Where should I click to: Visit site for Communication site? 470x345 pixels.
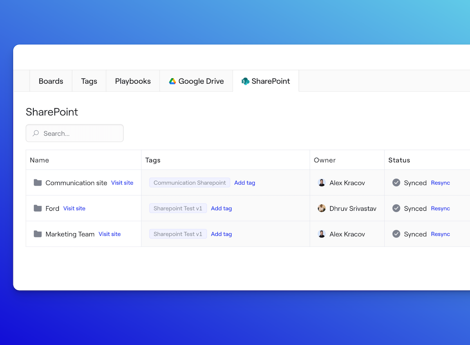122,183
